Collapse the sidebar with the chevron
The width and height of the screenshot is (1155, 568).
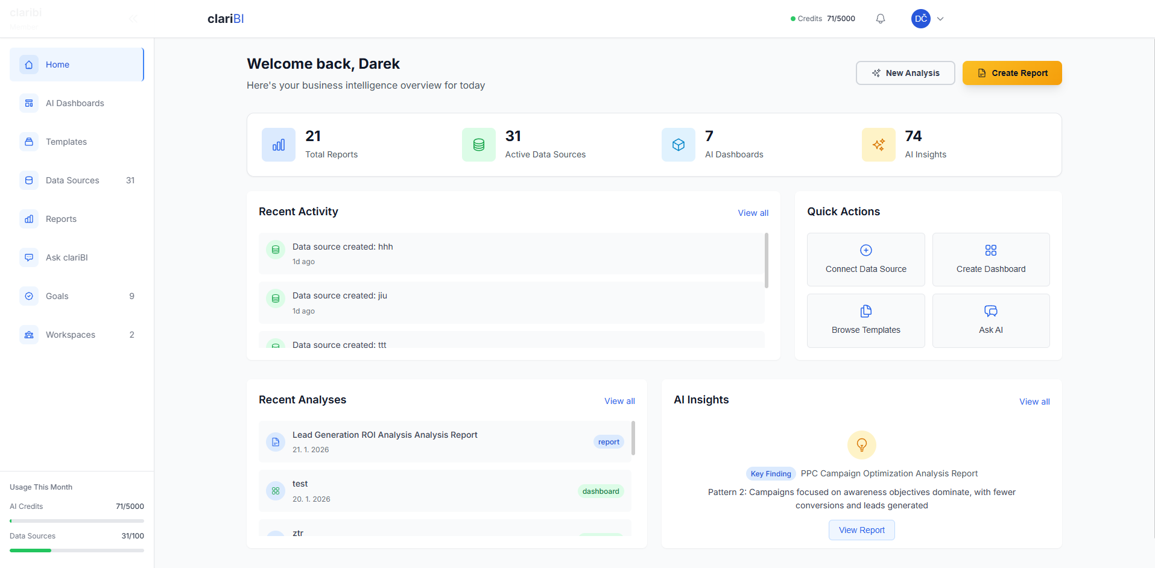tap(133, 19)
